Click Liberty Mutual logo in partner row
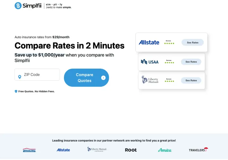The width and height of the screenshot is (228, 160). click(x=97, y=149)
